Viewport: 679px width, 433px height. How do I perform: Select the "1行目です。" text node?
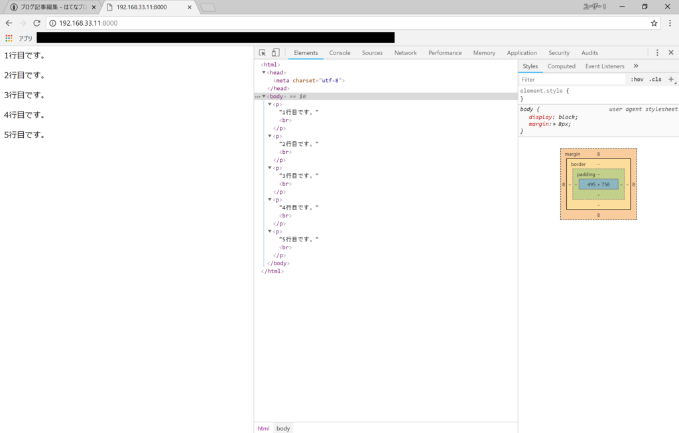coord(299,112)
